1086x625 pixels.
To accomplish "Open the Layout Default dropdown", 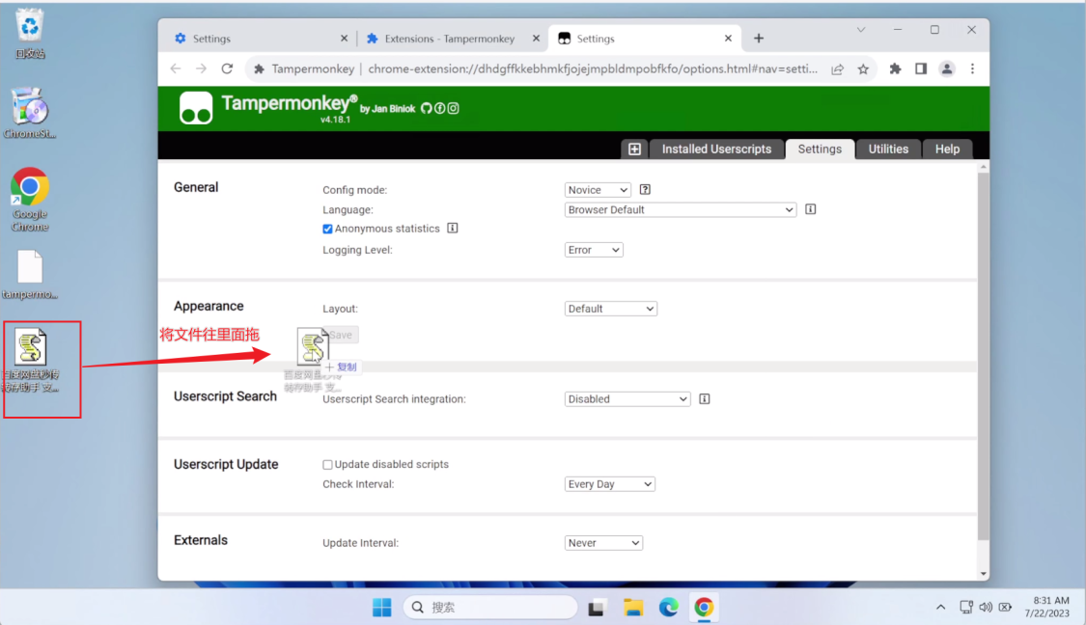I will (x=611, y=309).
